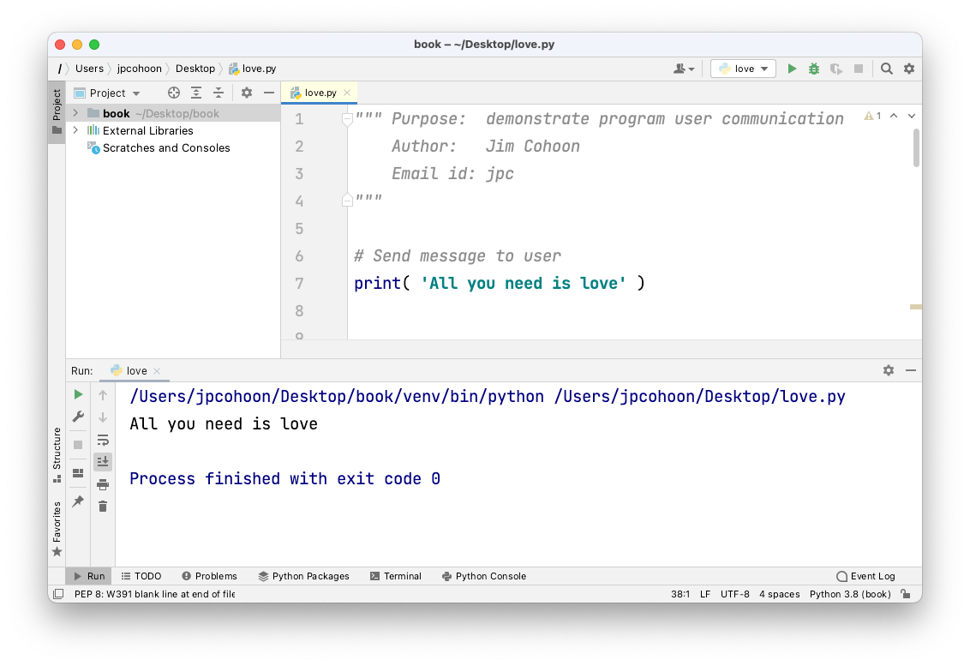Click the PEP 8 W391 warning message
Screen dimensions: 970x666
coord(154,593)
